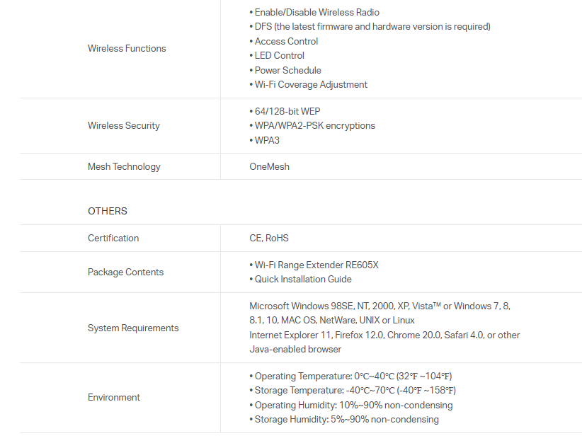
Task: Click the Mesh Technology row label
Action: (x=124, y=167)
